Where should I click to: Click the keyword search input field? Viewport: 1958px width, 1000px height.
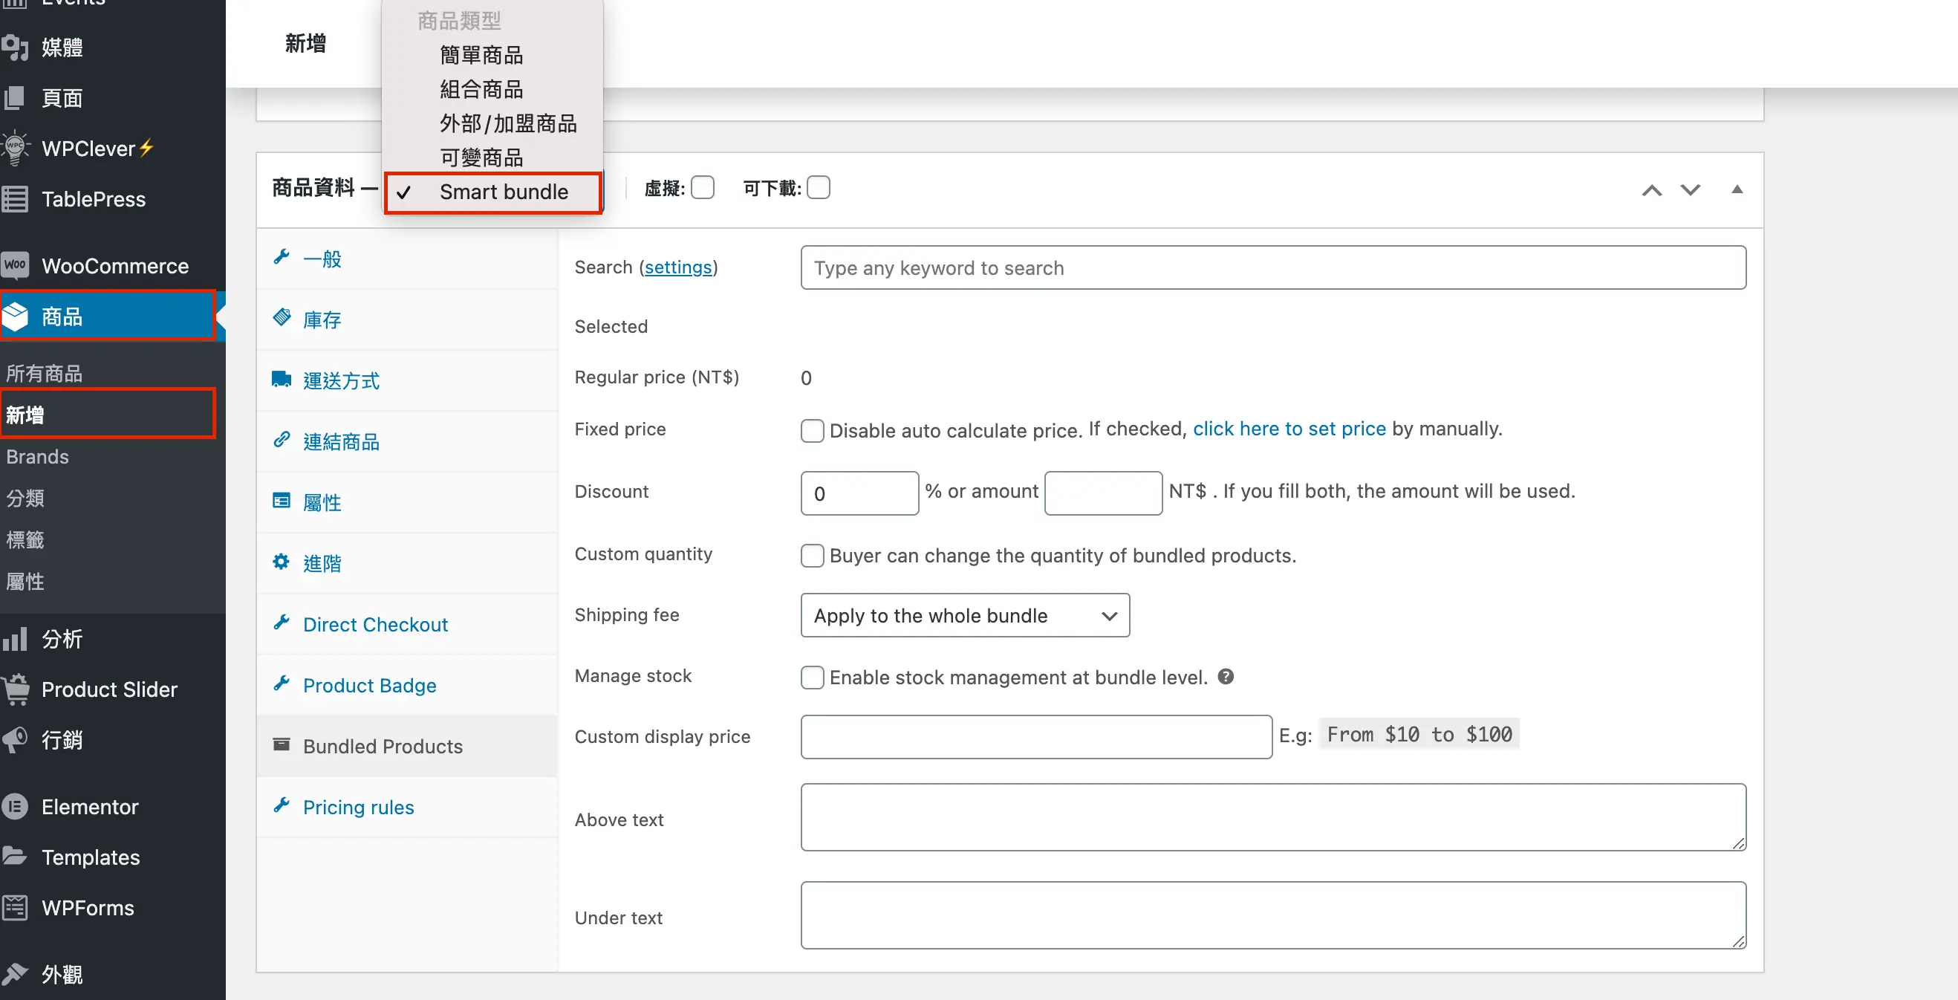click(x=1273, y=267)
